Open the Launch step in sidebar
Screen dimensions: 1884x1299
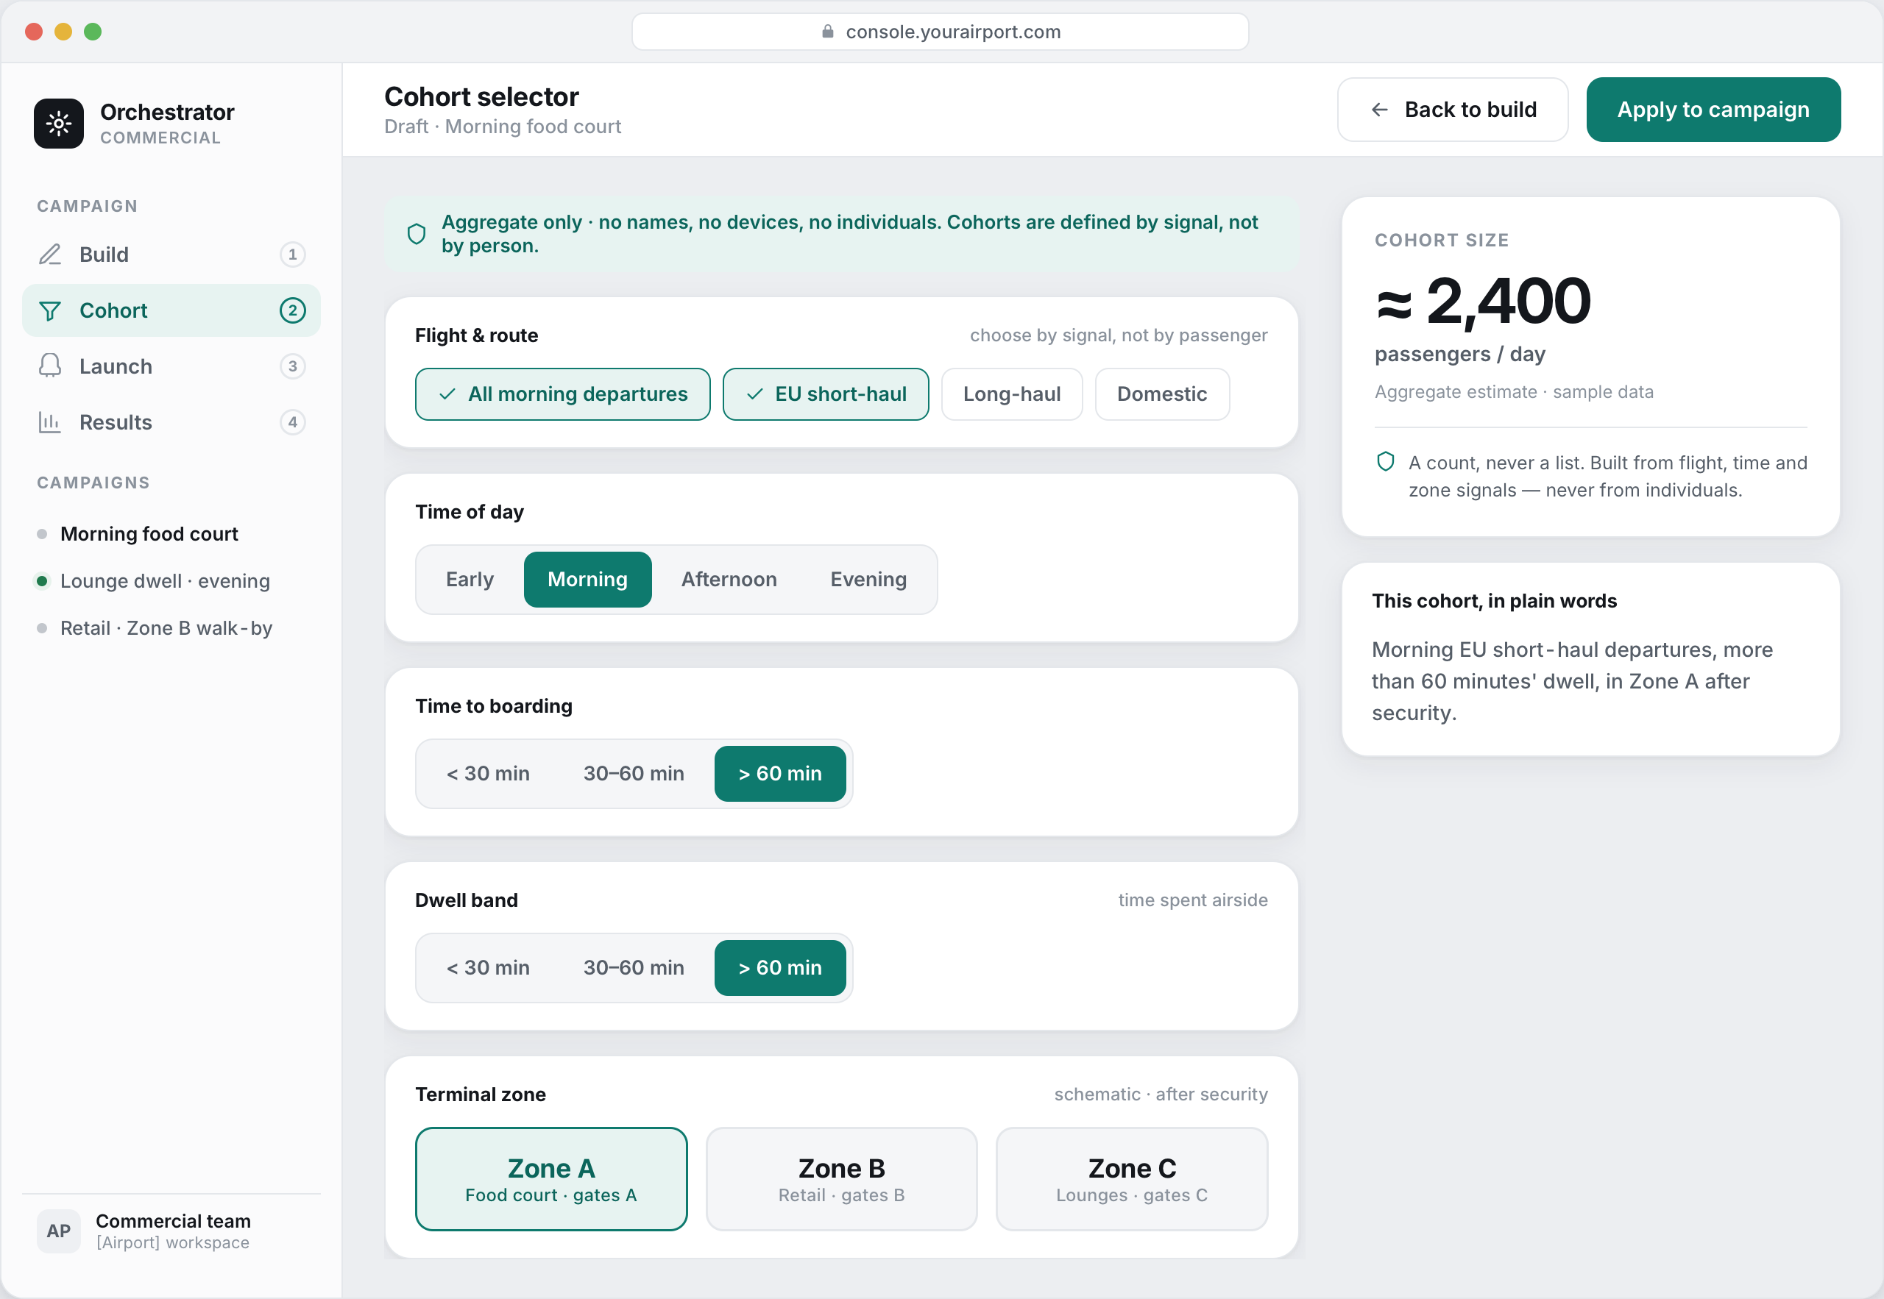click(171, 366)
